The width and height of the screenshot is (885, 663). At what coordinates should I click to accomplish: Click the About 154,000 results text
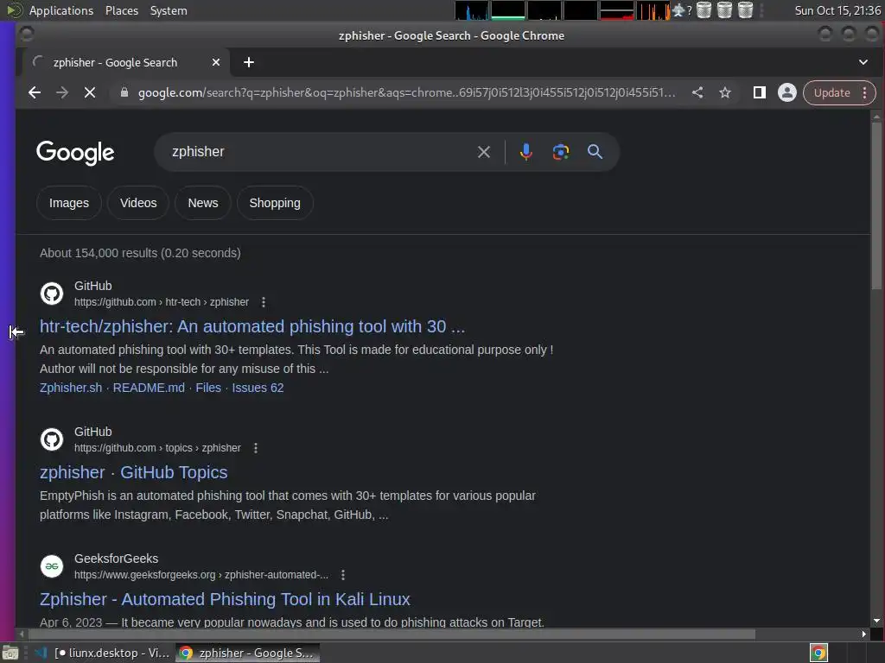140,253
